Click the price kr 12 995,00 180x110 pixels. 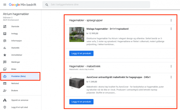tap(92, 33)
